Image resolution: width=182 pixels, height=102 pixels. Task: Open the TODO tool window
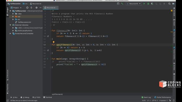pos(36,97)
